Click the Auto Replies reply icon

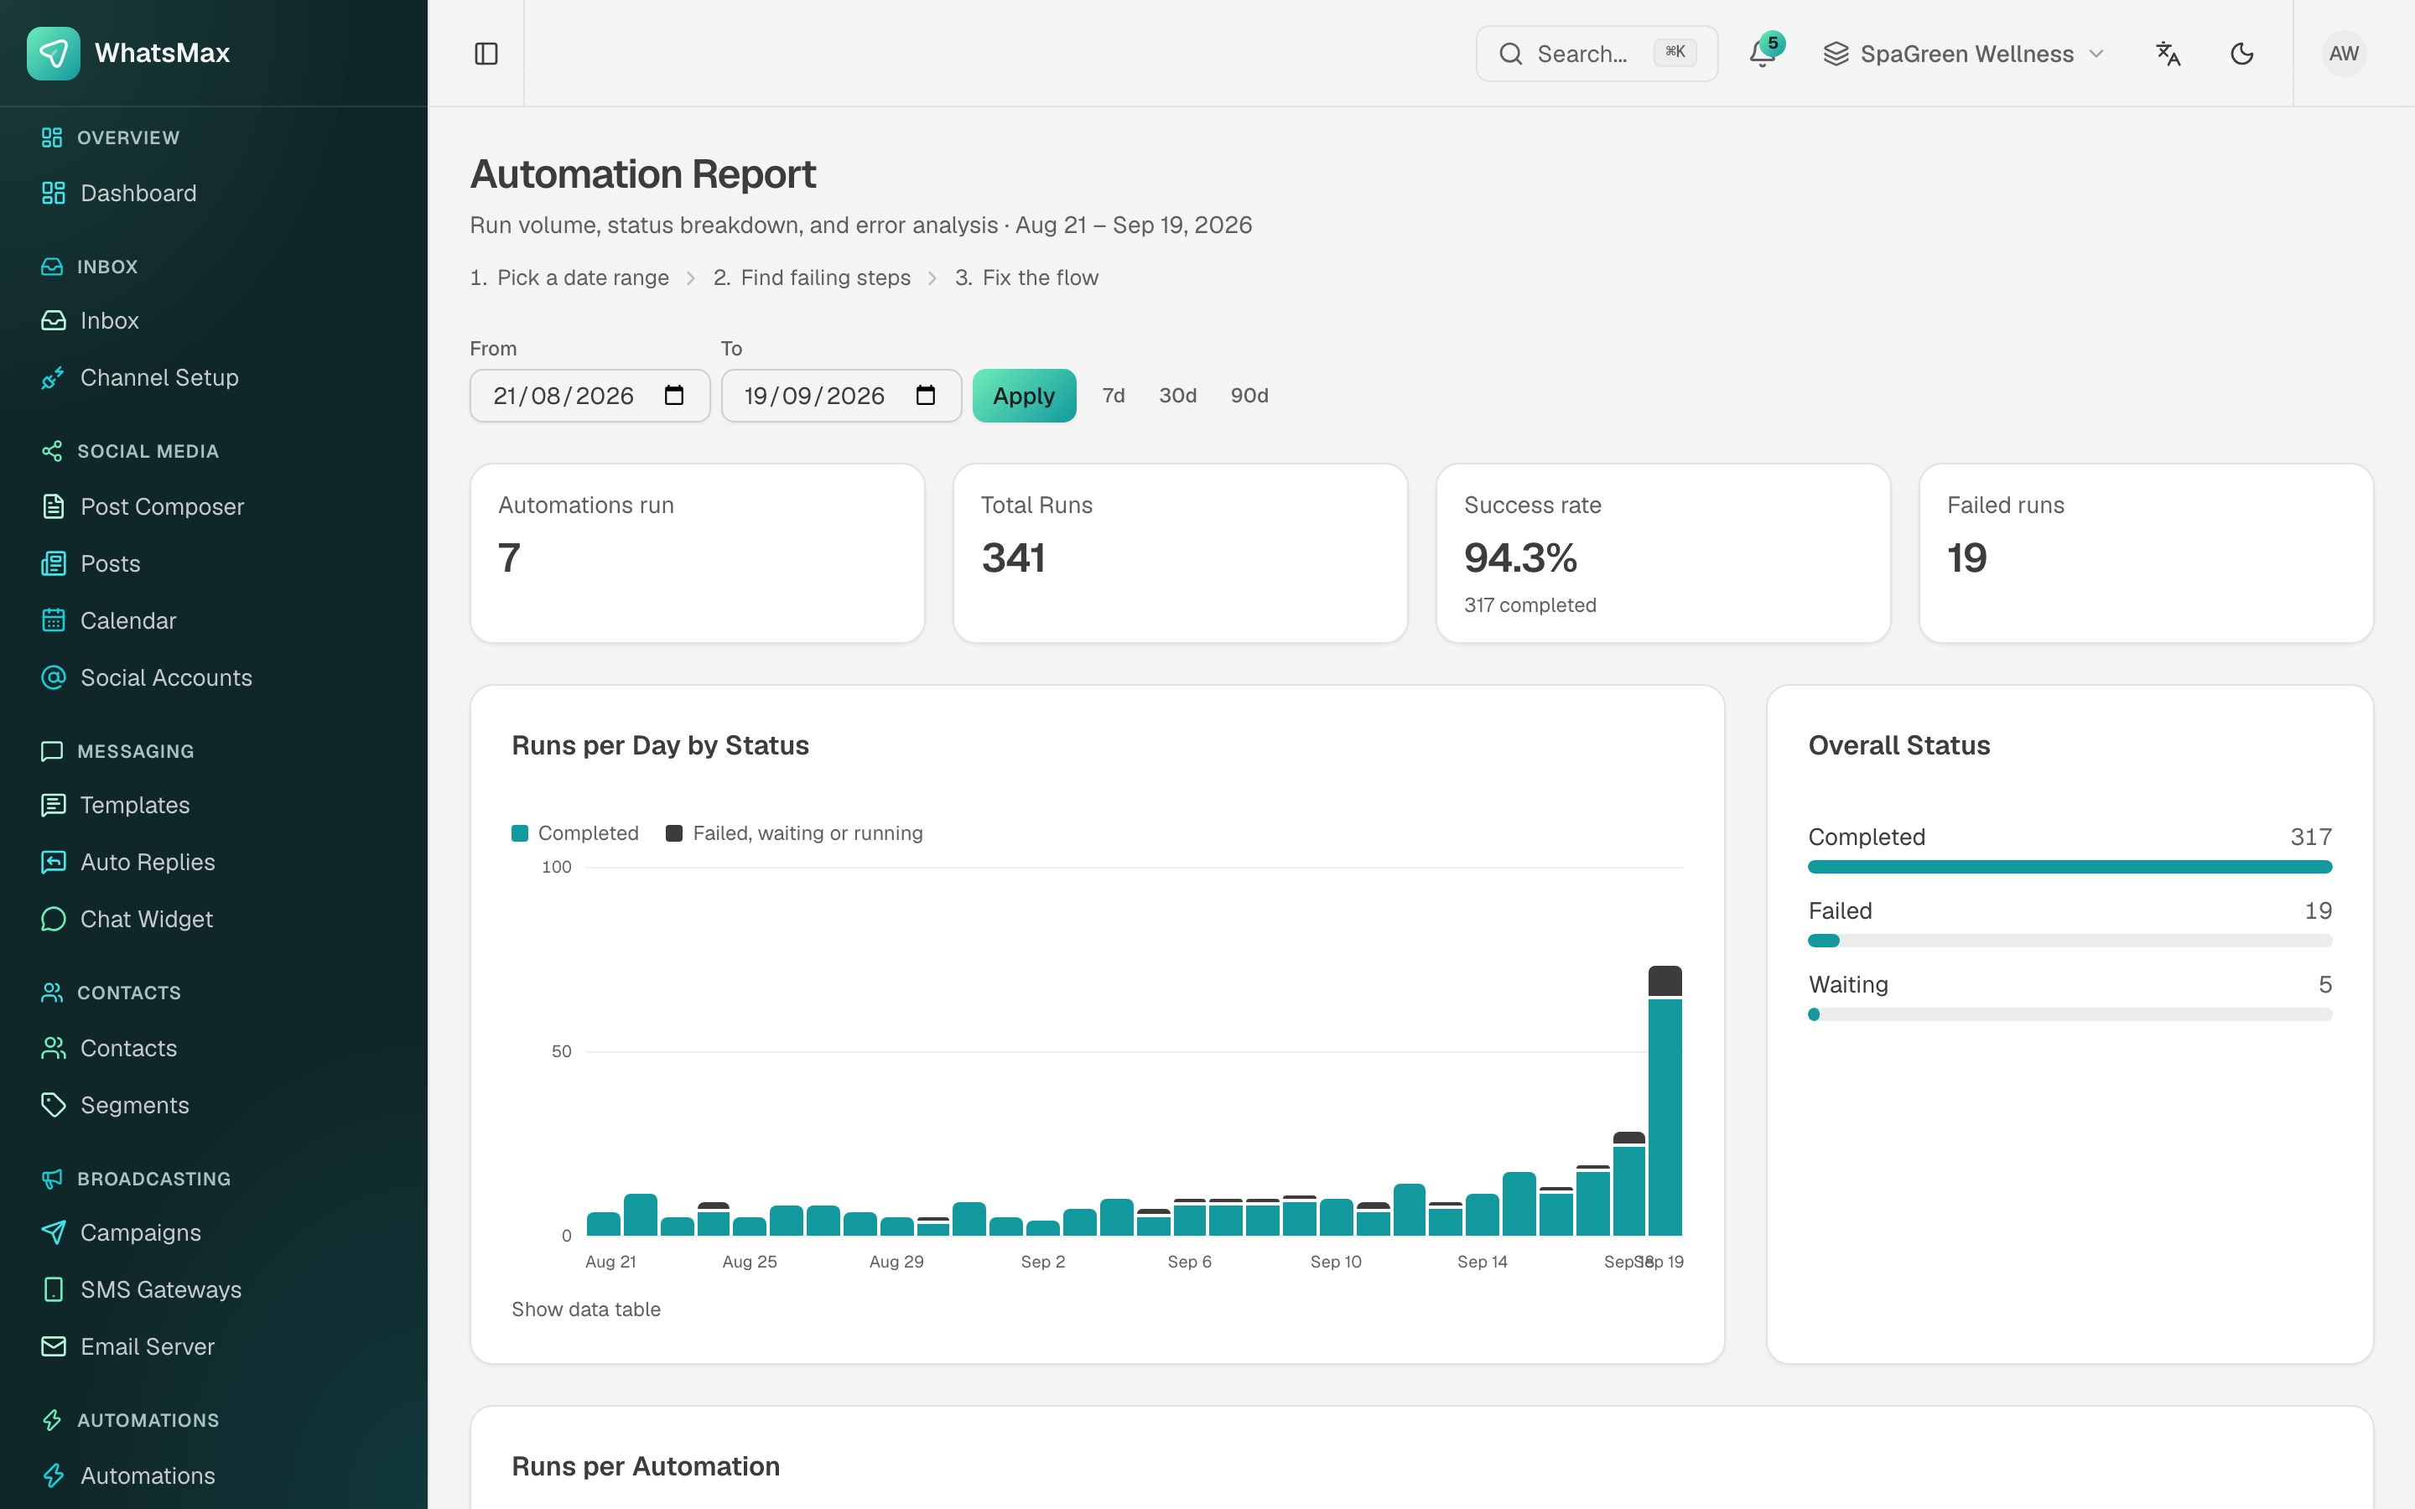click(53, 861)
